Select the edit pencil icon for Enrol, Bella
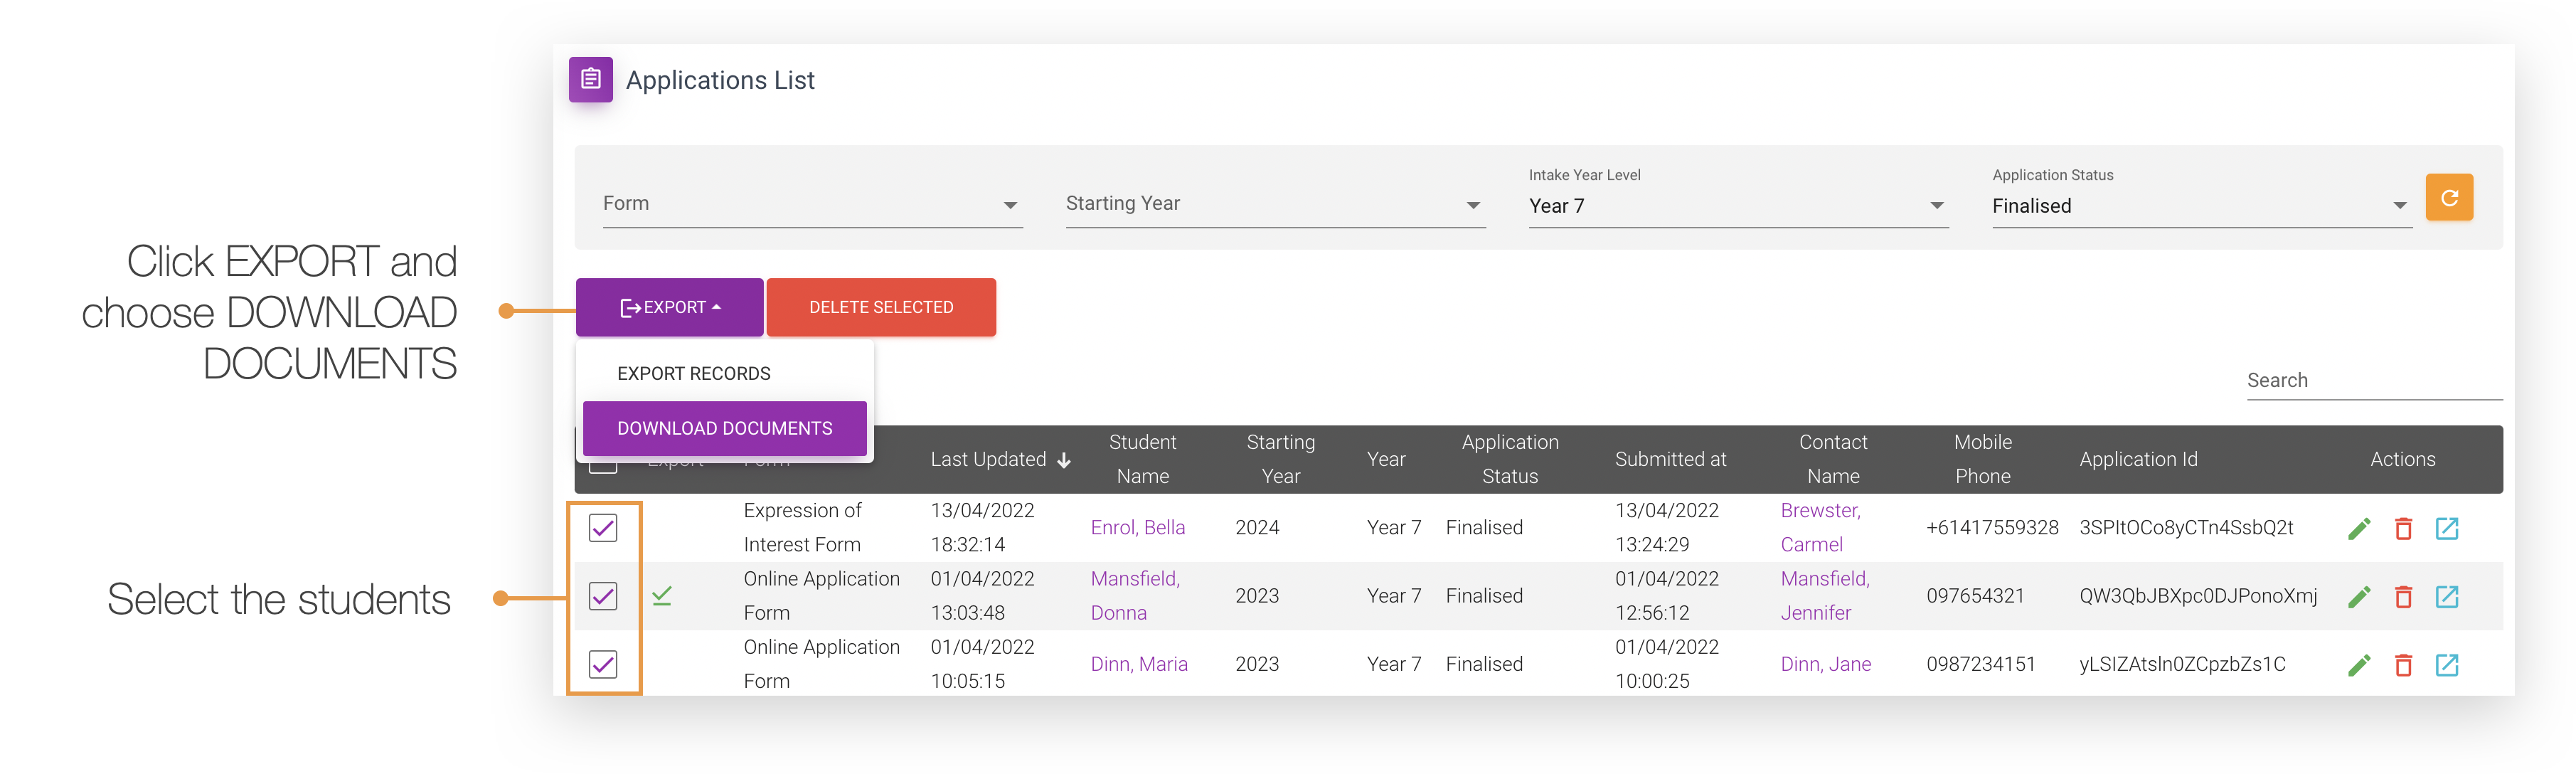The image size is (2576, 774). pyautogui.click(x=2359, y=527)
